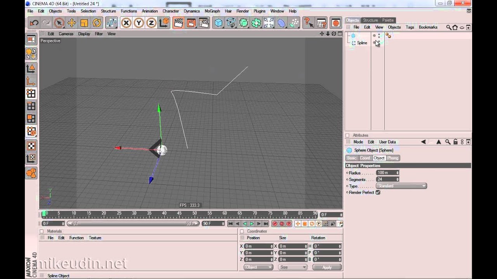Add a HyperNURBS generator object
Screen dimensions: 497x279
tap(243, 23)
